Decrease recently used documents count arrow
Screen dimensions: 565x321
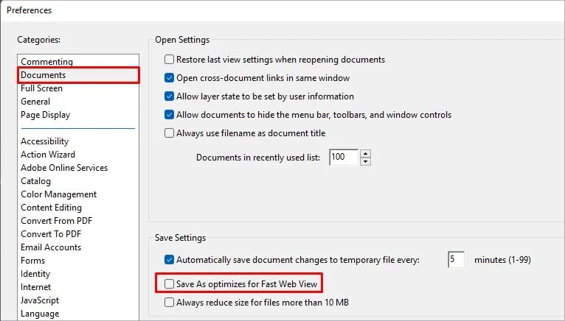pyautogui.click(x=365, y=161)
